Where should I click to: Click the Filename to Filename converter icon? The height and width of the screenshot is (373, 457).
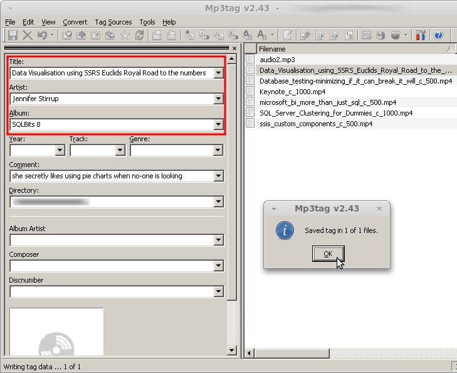(x=218, y=35)
